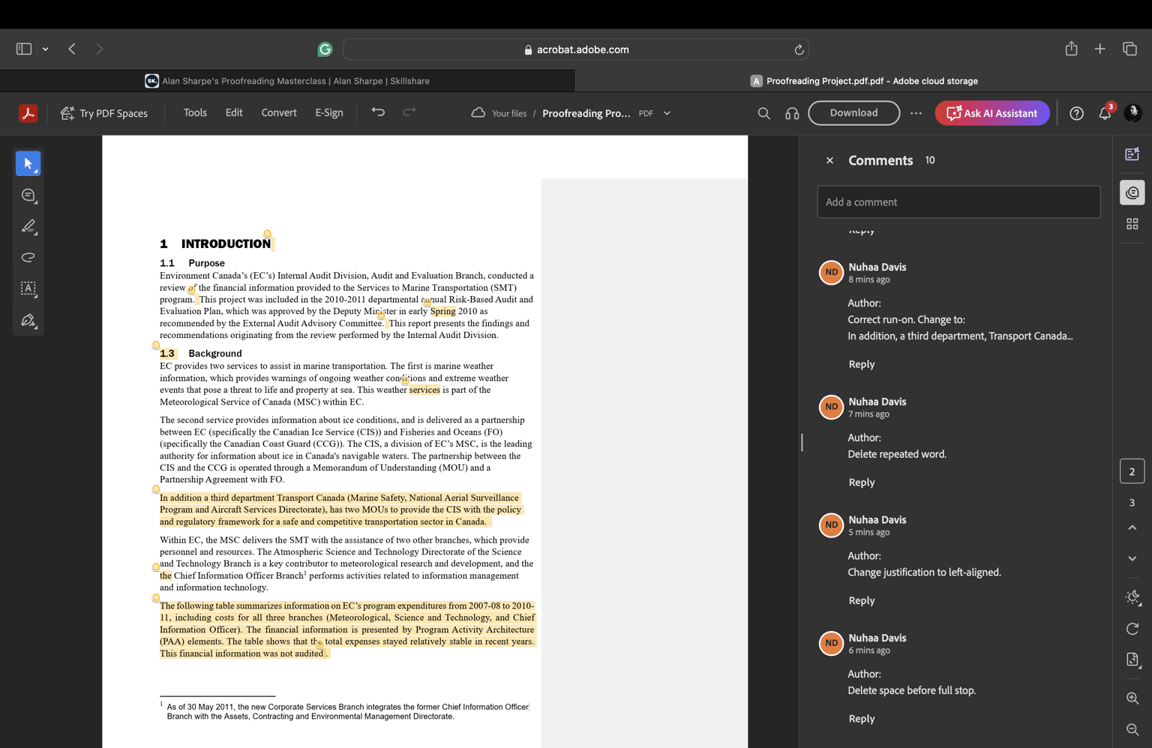Click the Add a comment field
1152x748 pixels.
pyautogui.click(x=958, y=202)
